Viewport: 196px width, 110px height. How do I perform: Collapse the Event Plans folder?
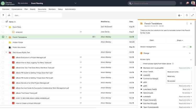(x=6, y=27)
